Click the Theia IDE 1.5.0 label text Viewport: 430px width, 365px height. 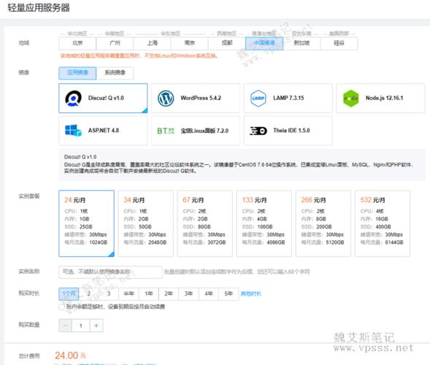click(291, 131)
